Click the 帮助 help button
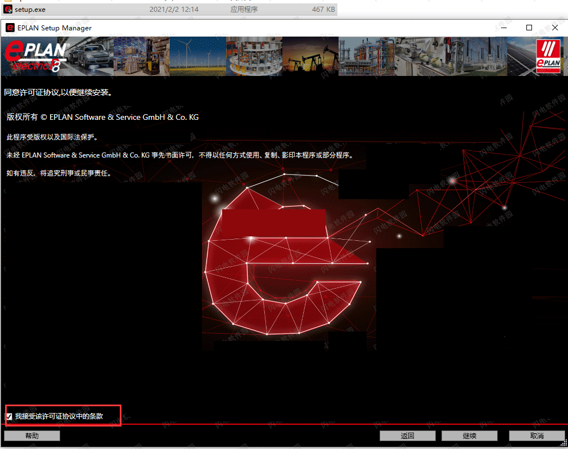Viewport: 568px width, 449px height. [32, 435]
